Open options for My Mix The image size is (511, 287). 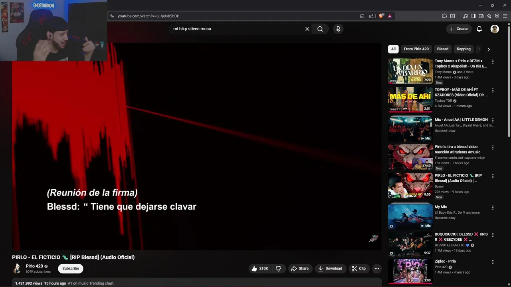493,208
